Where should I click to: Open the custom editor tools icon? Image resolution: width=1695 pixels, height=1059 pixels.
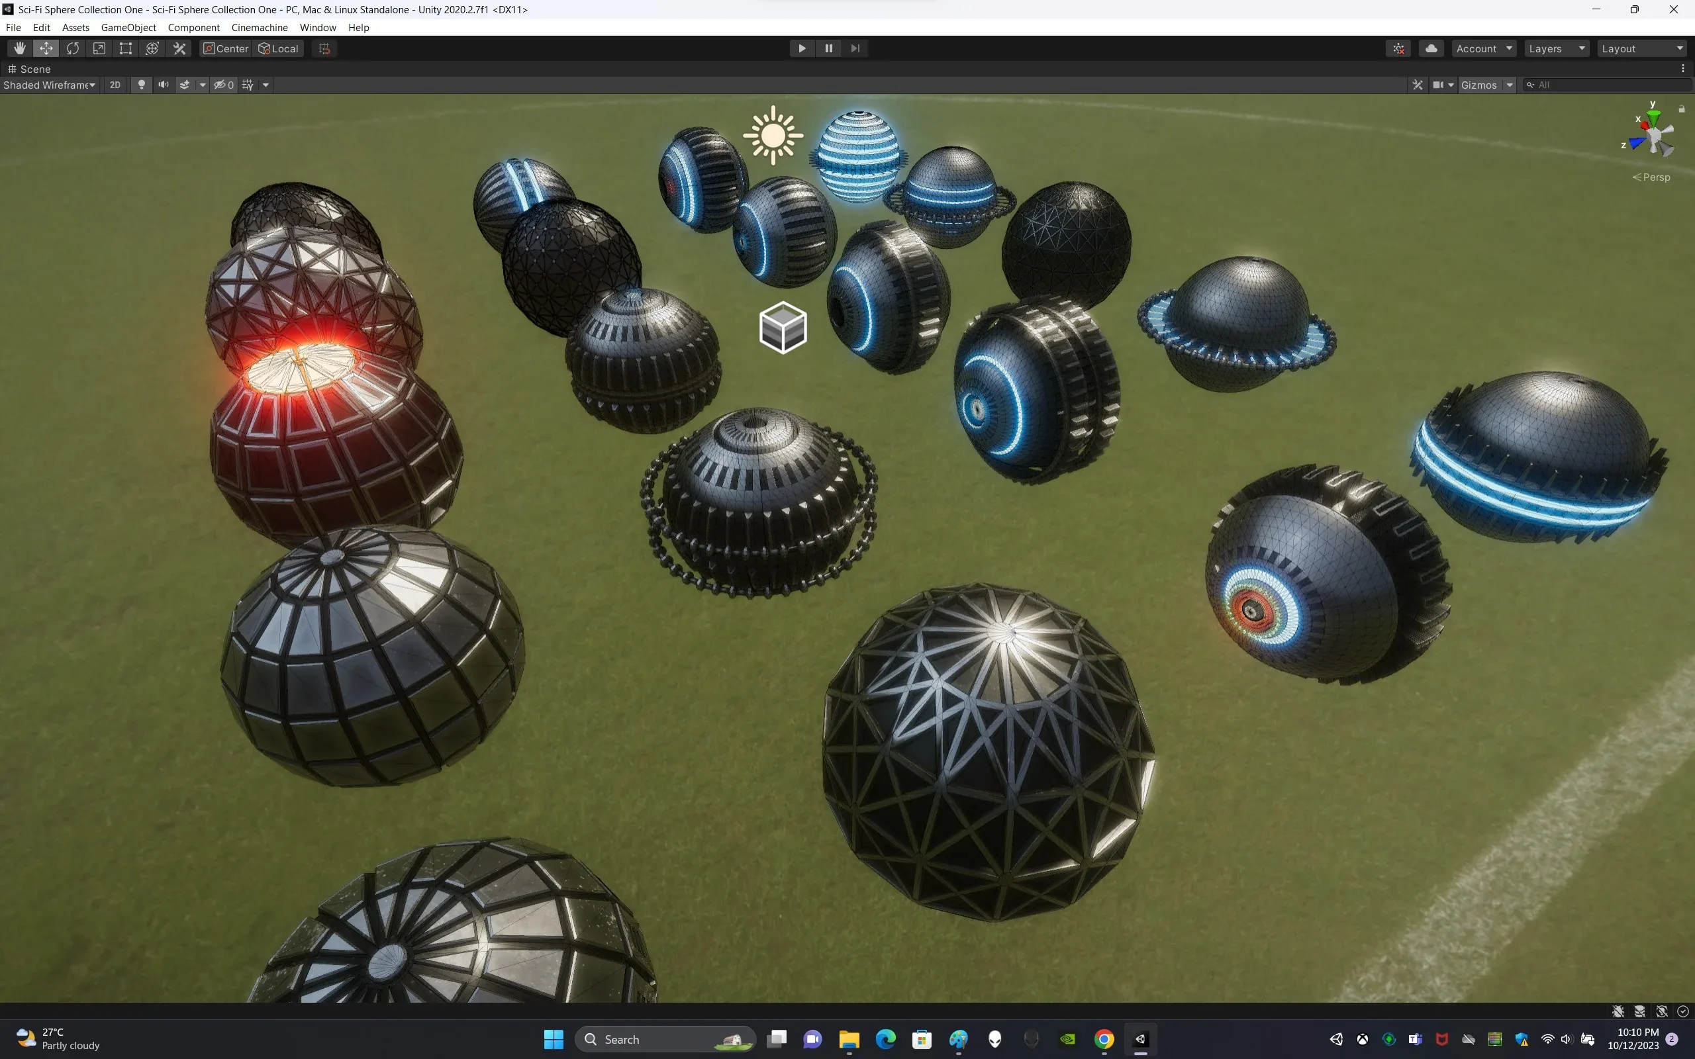[179, 48]
